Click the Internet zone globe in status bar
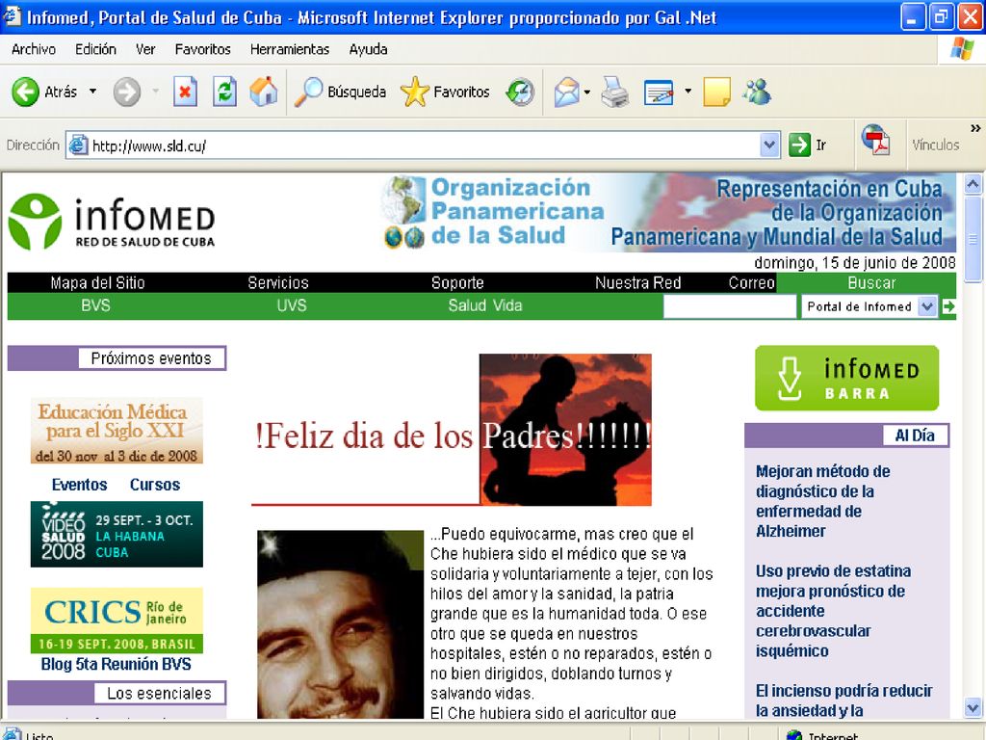This screenshot has width=986, height=740. click(x=794, y=735)
